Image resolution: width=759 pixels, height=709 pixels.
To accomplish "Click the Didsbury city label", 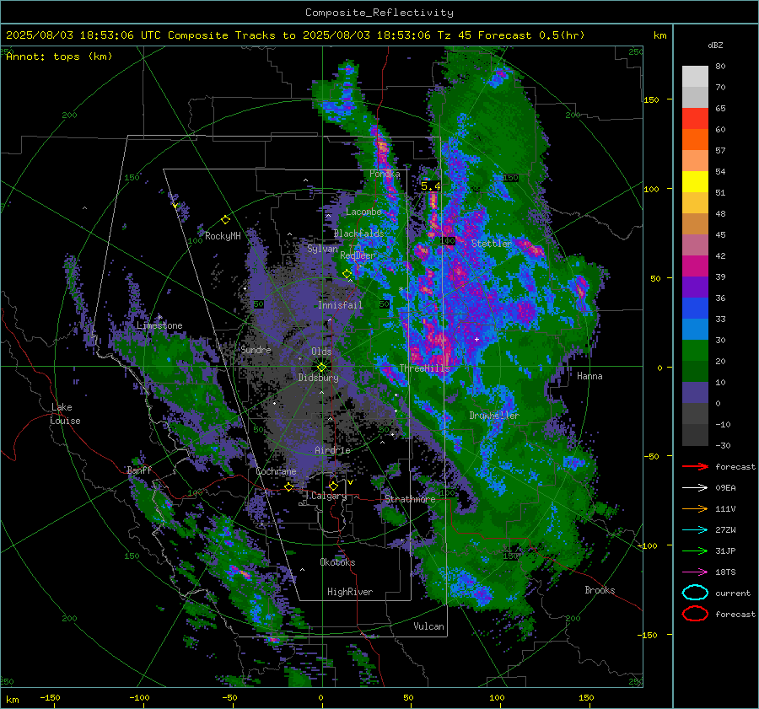I will [318, 378].
